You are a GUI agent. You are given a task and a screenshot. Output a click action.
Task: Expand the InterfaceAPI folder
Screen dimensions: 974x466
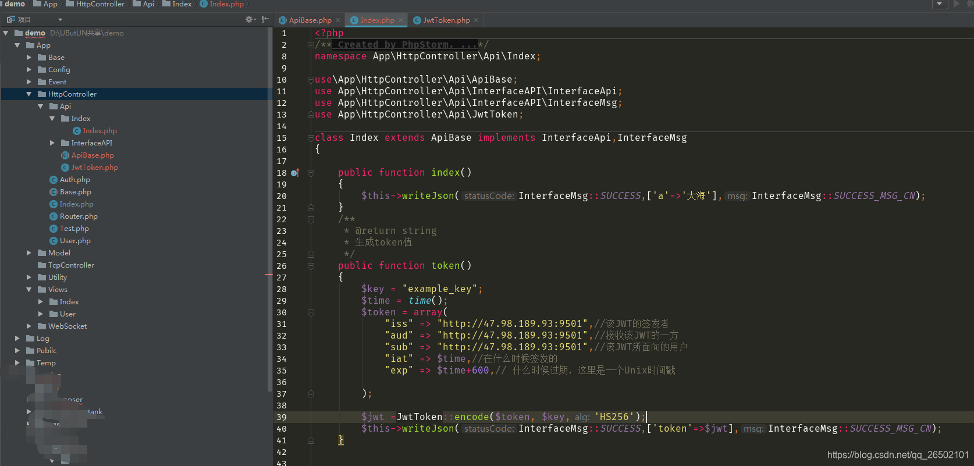point(52,143)
